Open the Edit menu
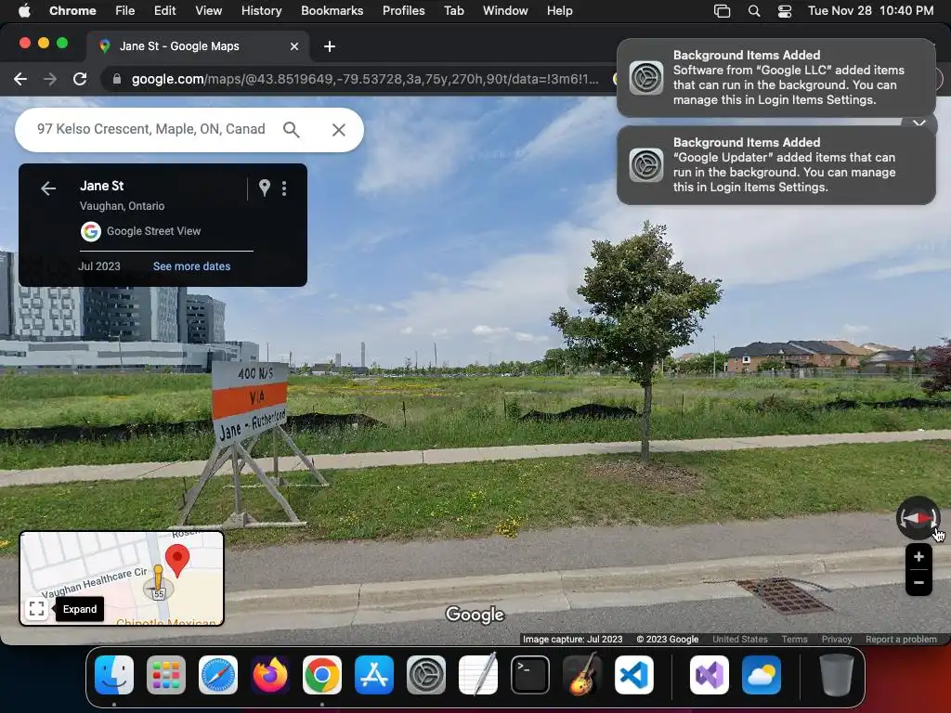The width and height of the screenshot is (951, 713). 164,11
